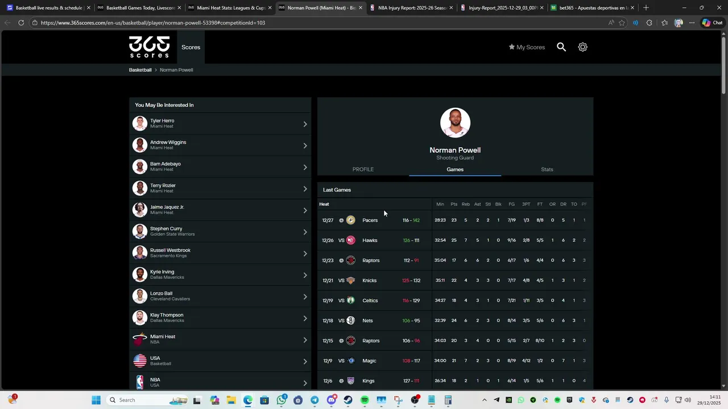Screen dimensions: 728x409
Task: Open the Stephen Curry row chevron
Action: tap(305, 232)
